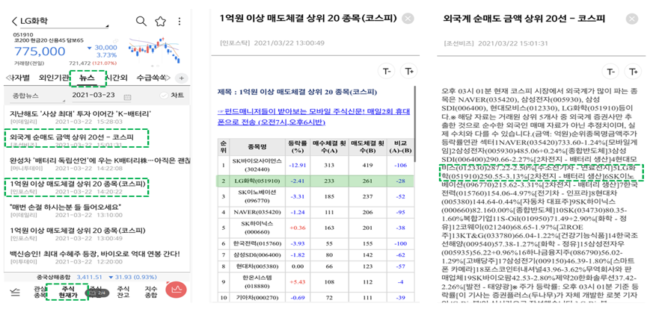The image size is (653, 309).
Task: Increase font size T+ in 외국계 순매도 article
Action: [x=634, y=72]
